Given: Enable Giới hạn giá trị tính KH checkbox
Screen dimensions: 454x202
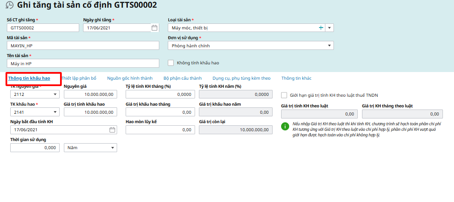Looking at the screenshot, I should tap(284, 95).
